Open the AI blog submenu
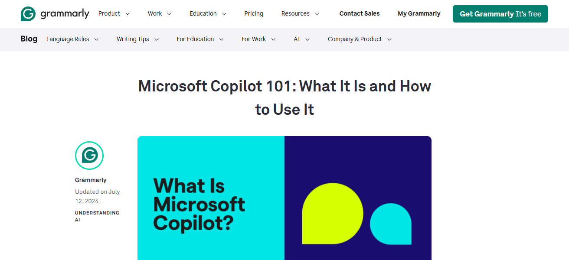 pos(302,39)
